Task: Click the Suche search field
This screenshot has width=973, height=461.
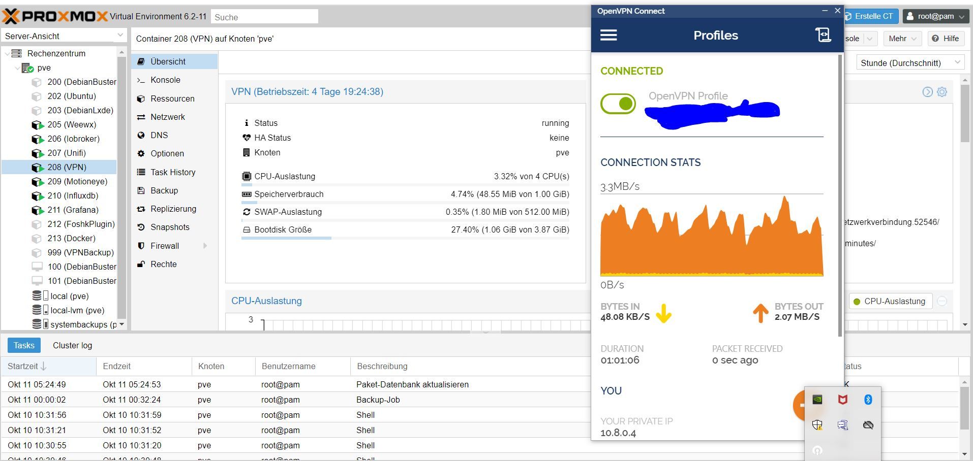Action: [x=264, y=17]
